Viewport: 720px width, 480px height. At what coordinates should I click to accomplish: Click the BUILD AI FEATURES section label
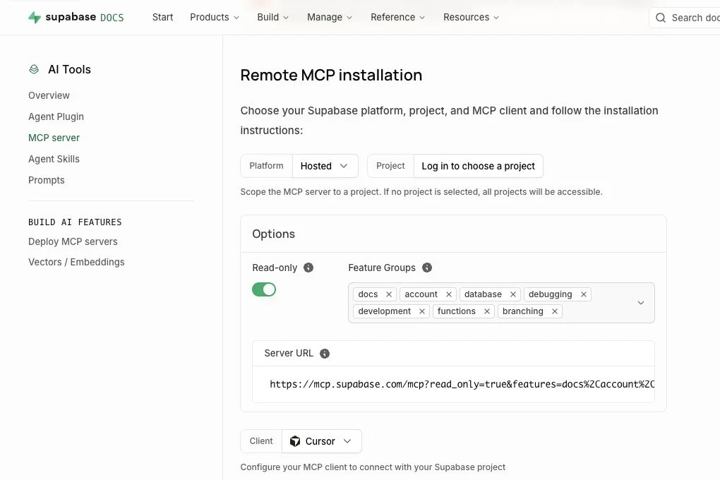pyautogui.click(x=75, y=222)
